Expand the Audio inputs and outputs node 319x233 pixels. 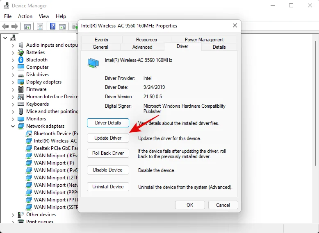[x=13, y=45]
